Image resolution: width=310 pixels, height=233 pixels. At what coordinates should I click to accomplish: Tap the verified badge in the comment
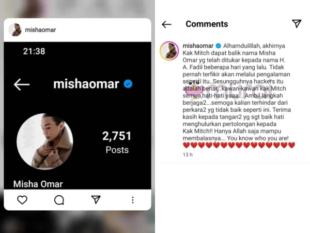[x=218, y=46]
